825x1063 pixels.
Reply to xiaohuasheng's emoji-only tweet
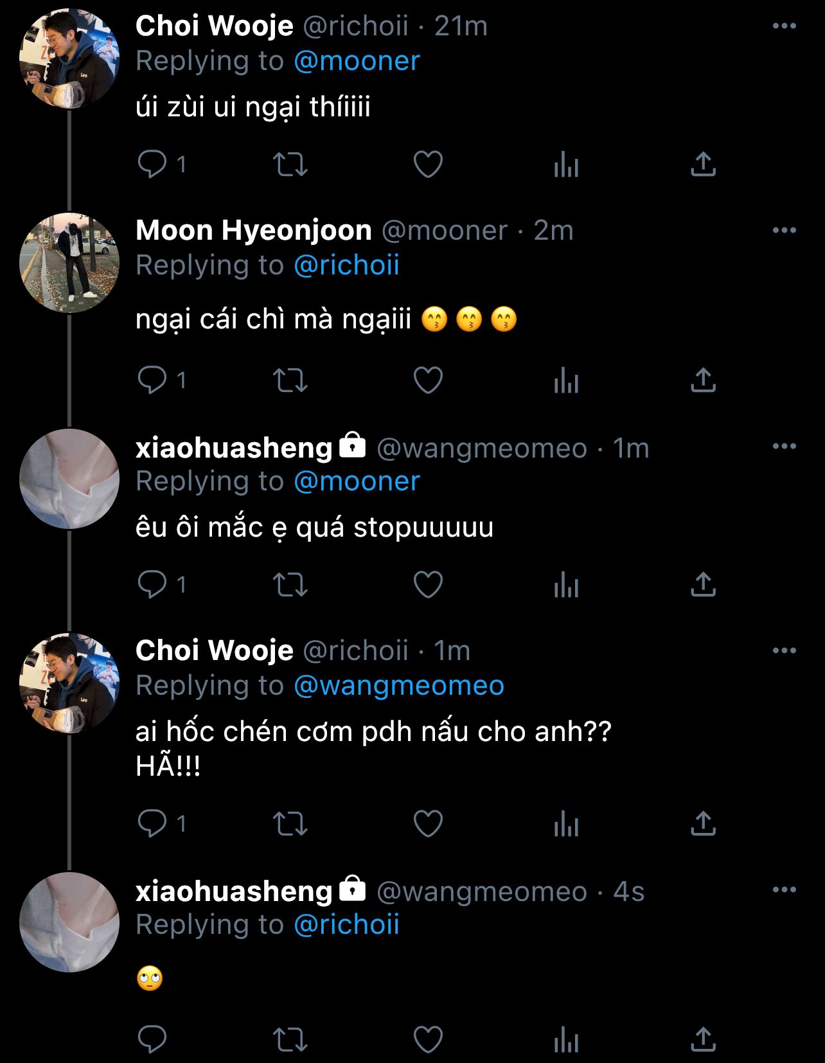152,1039
